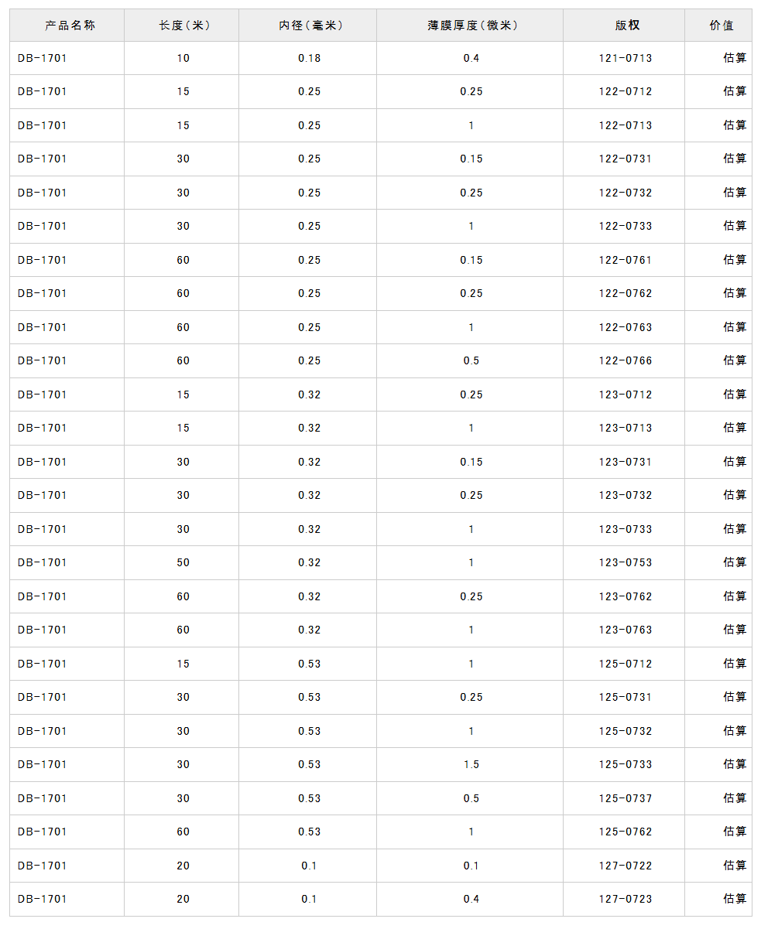This screenshot has width=761, height=929.
Task: Click the 薄膜厚度(微米) column header
Action: point(470,26)
